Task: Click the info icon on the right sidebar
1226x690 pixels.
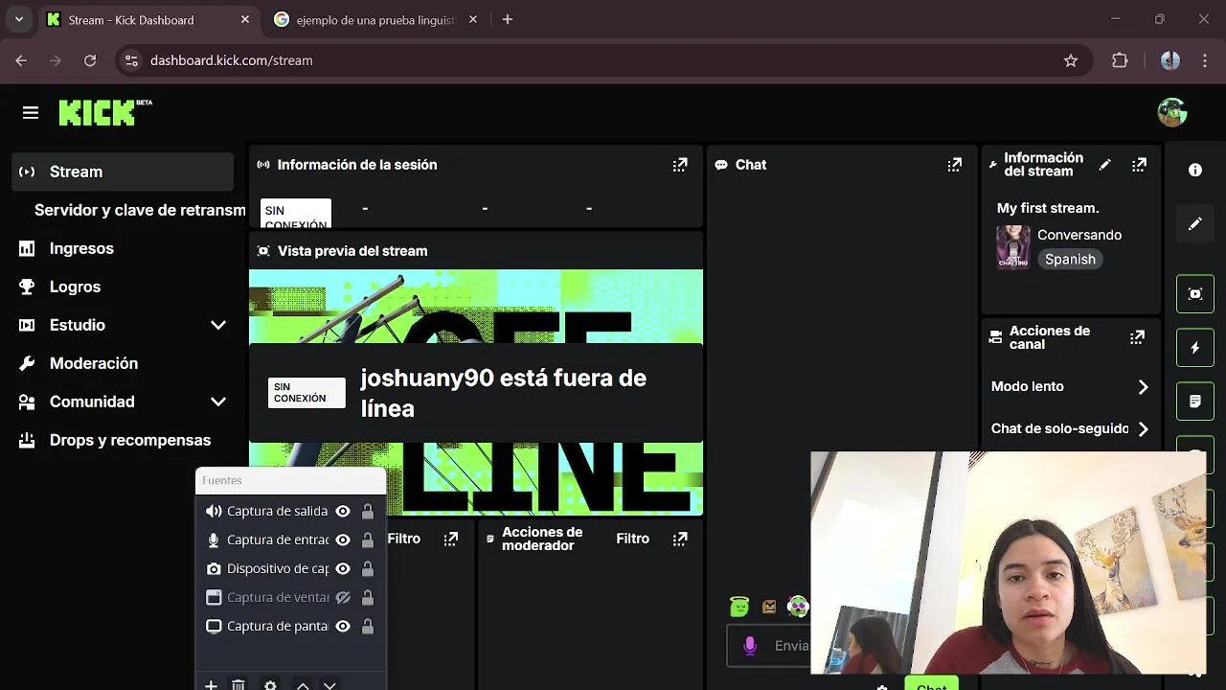Action: coord(1195,170)
